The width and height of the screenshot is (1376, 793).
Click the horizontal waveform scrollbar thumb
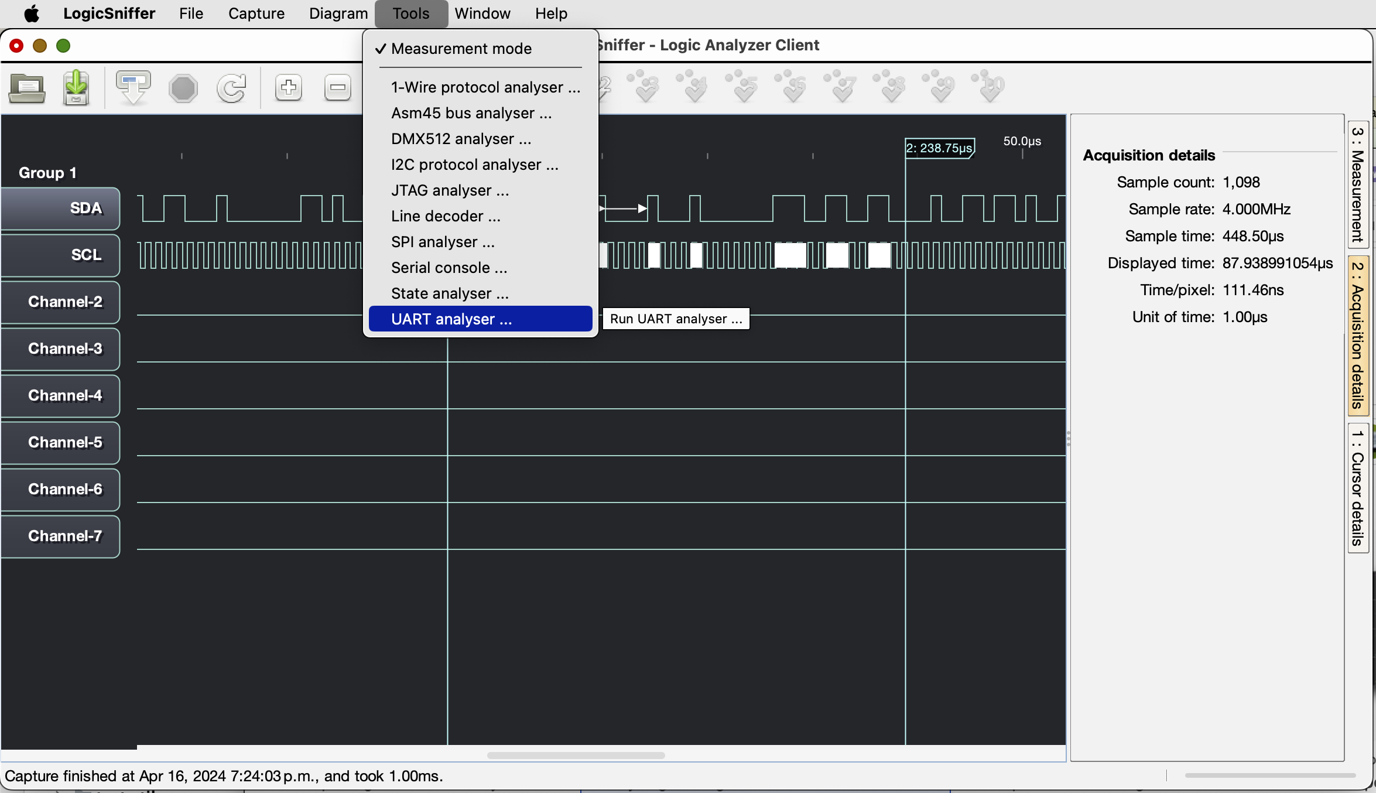[576, 755]
